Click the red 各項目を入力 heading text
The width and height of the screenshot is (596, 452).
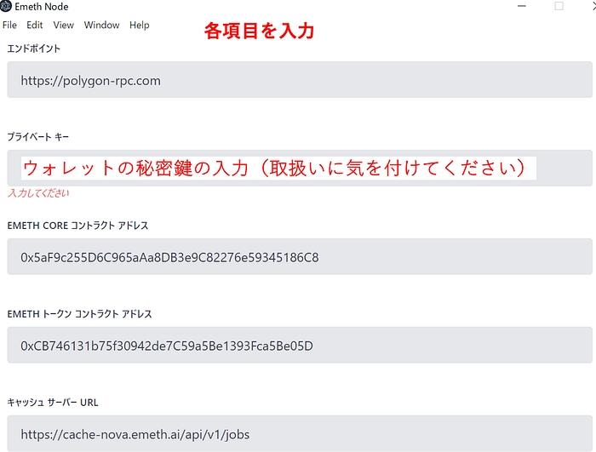coord(260,32)
